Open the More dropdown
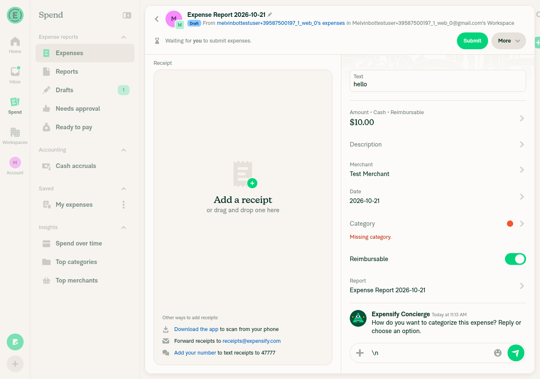The width and height of the screenshot is (540, 379). point(509,41)
